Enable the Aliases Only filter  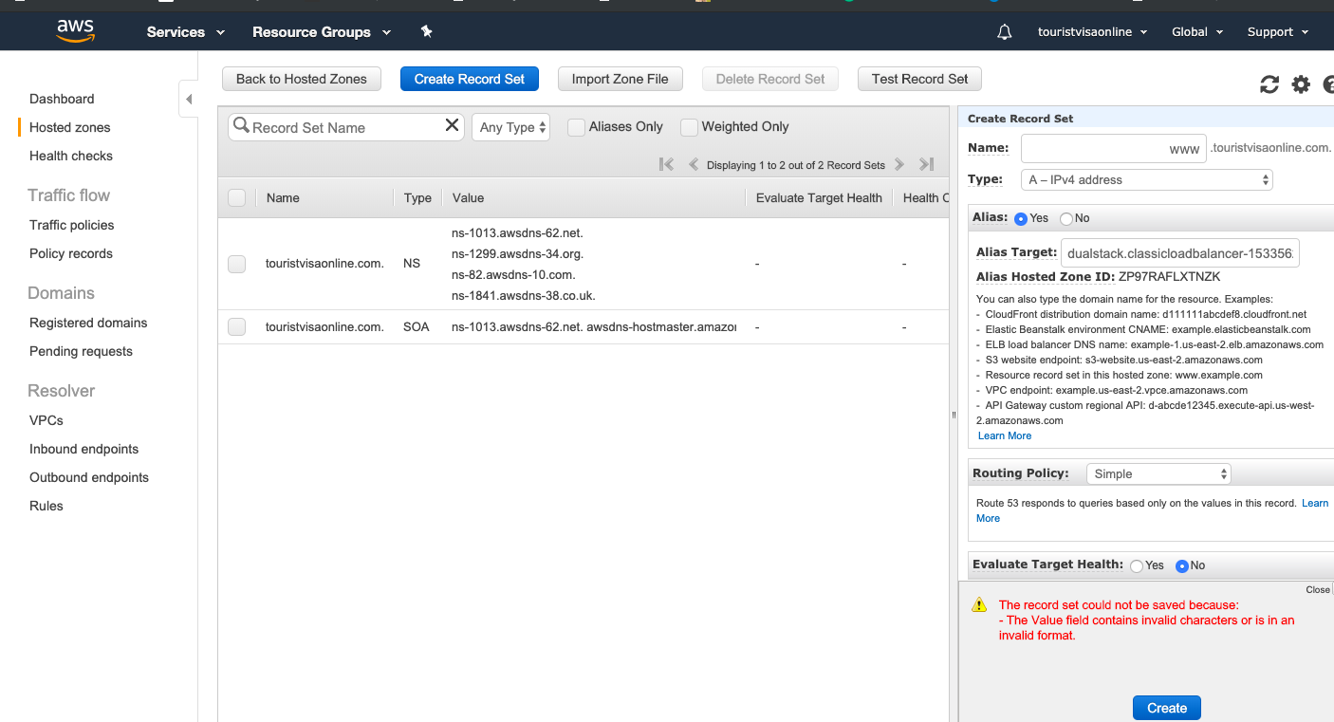[576, 127]
